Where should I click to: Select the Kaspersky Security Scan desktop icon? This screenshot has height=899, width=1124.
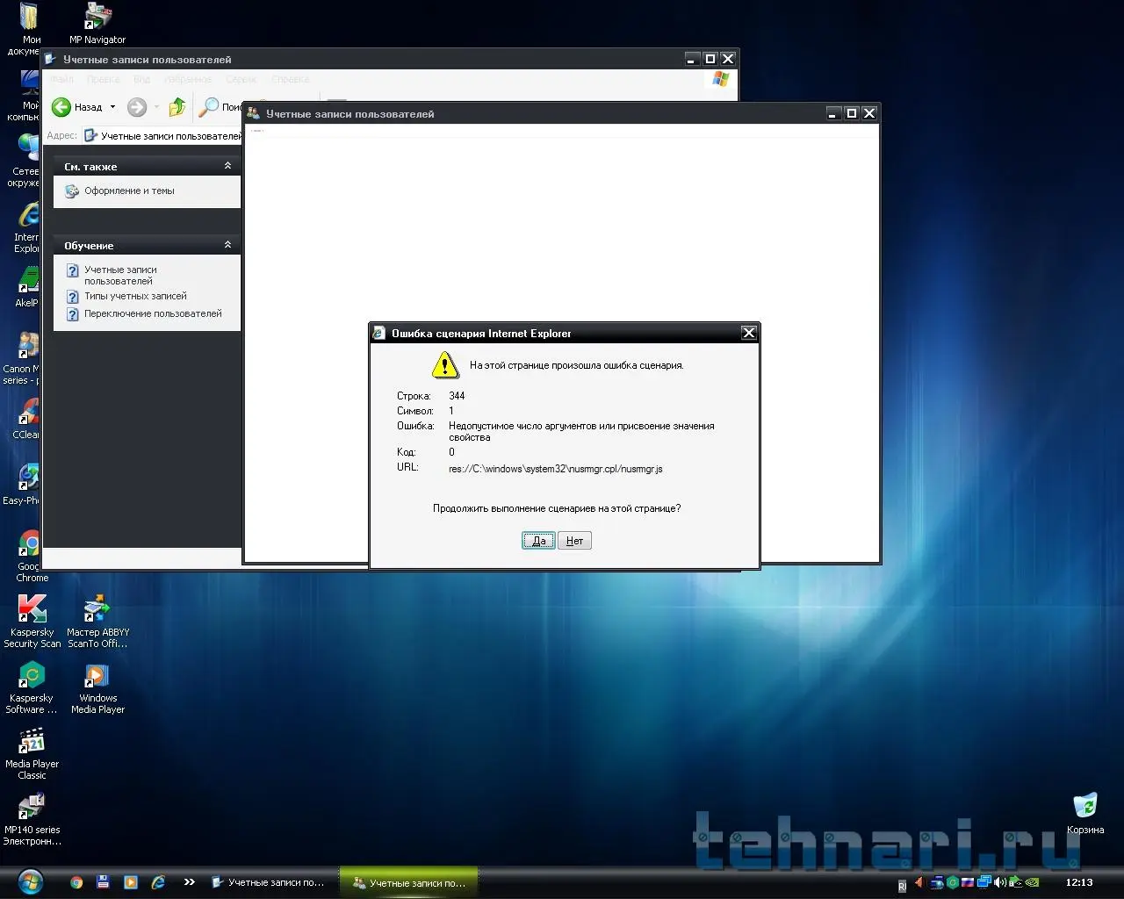[x=32, y=622]
